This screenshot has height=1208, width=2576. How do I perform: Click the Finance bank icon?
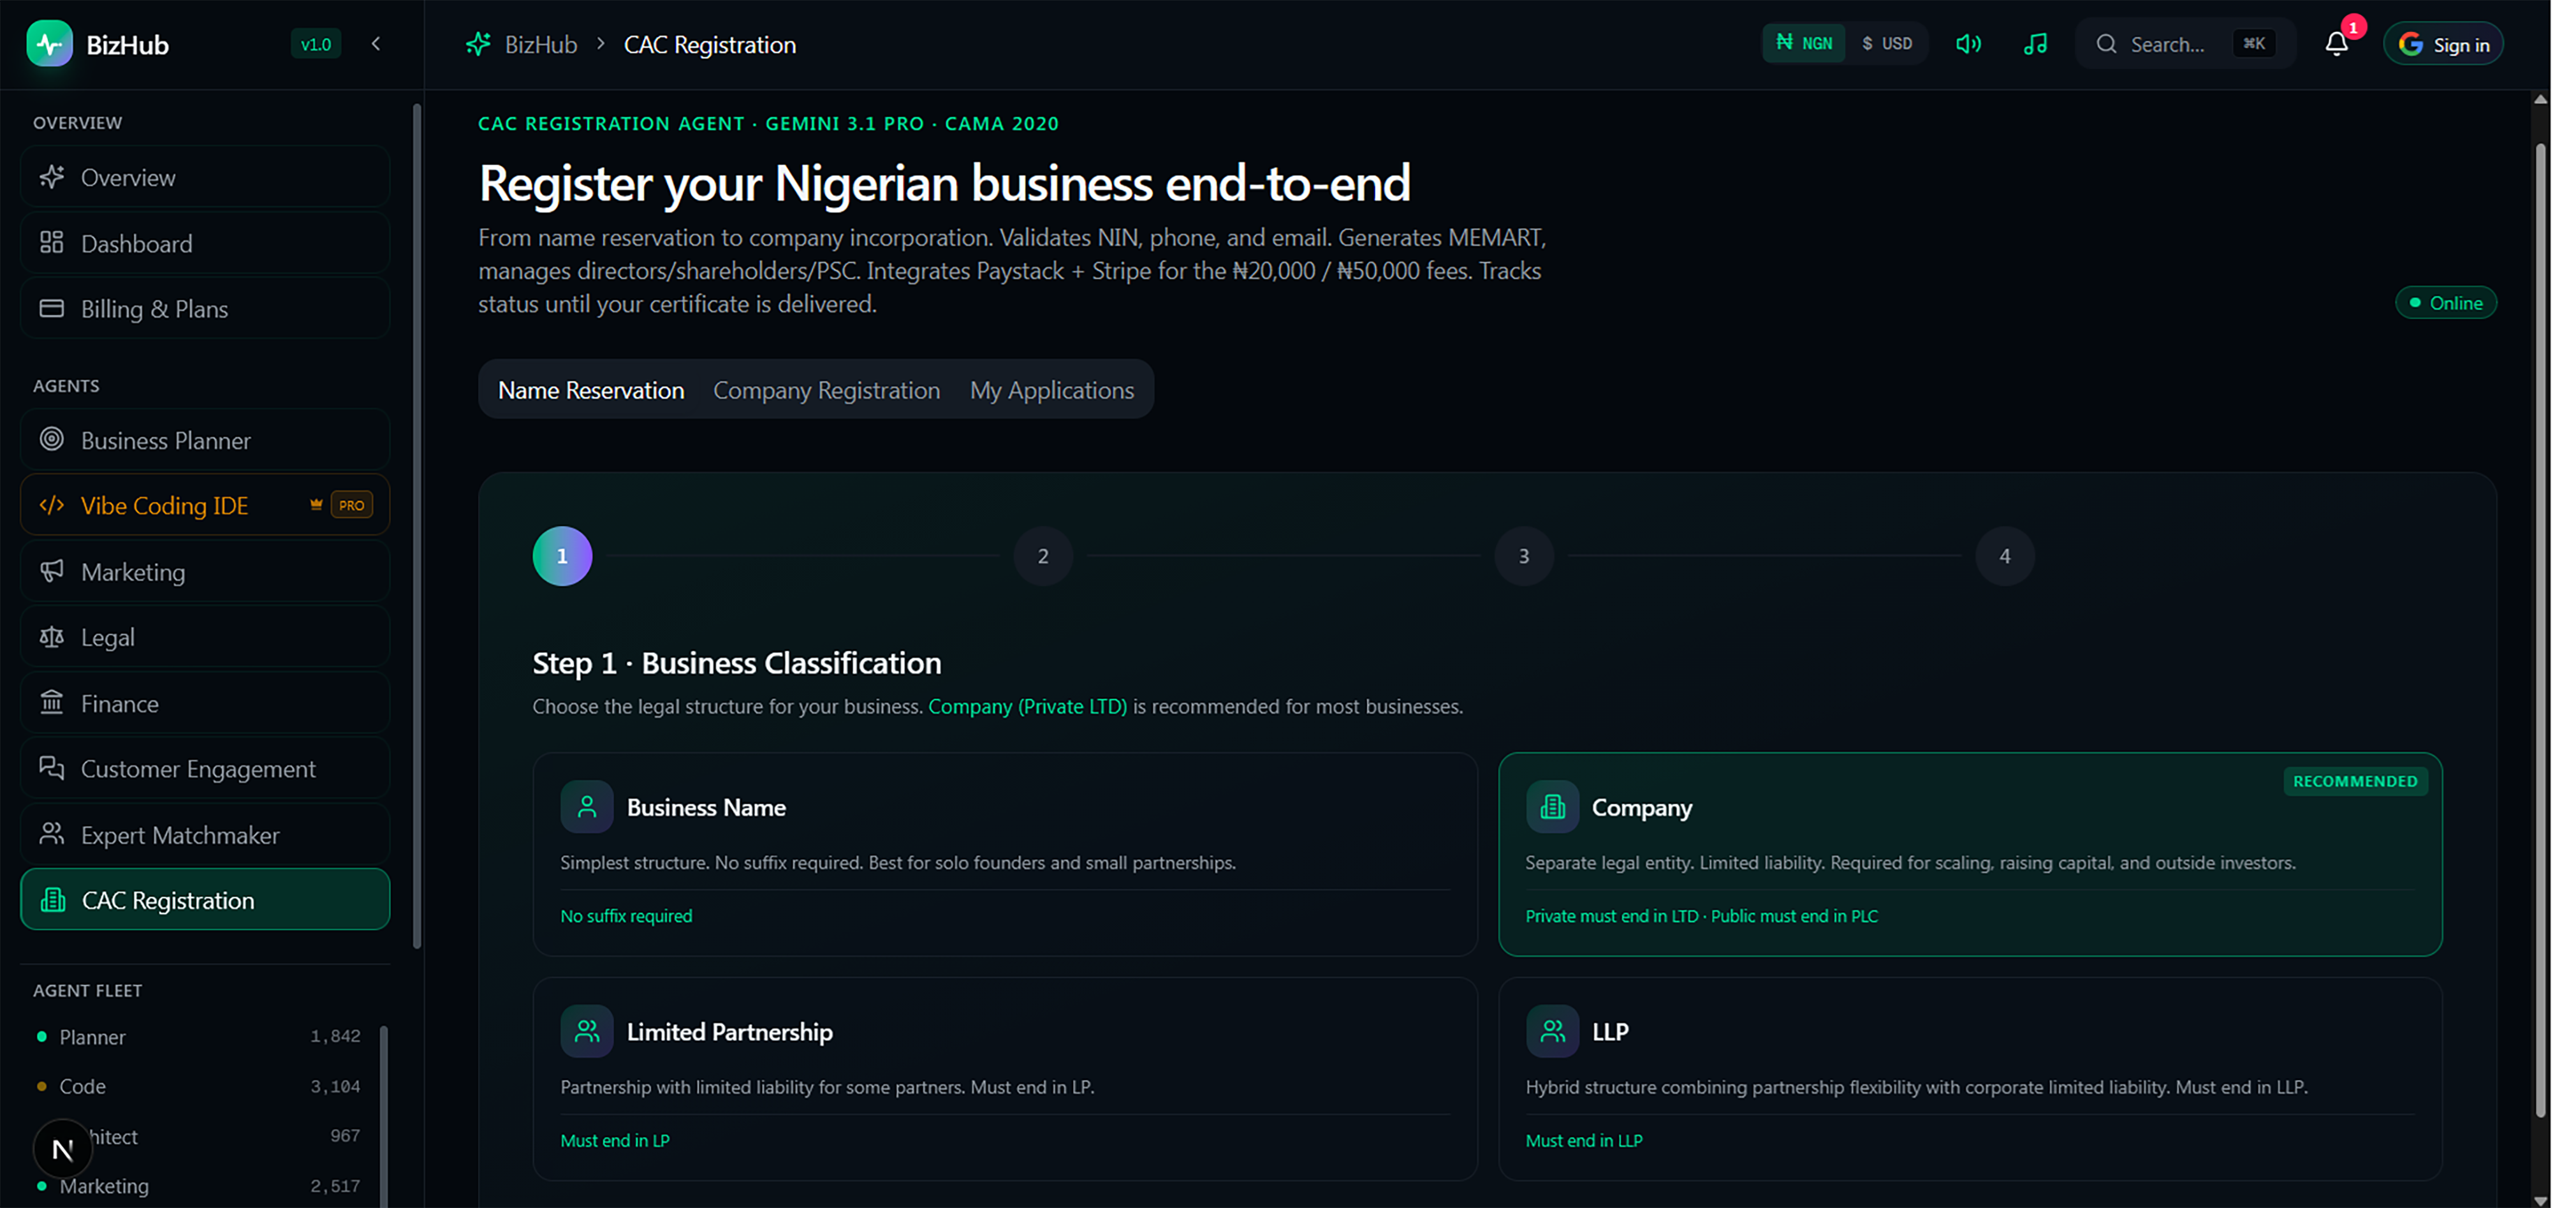pyautogui.click(x=52, y=703)
